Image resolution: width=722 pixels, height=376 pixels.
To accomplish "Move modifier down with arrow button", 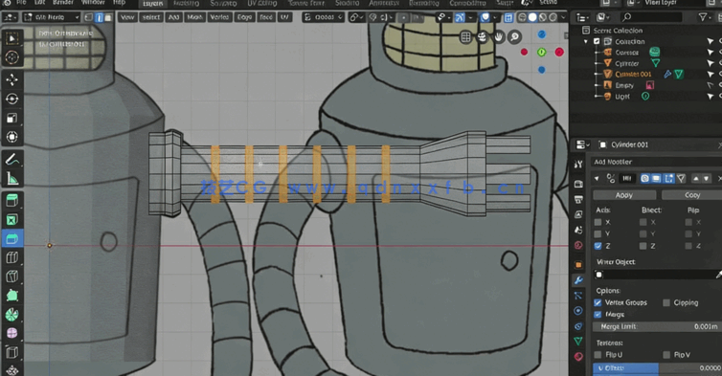I will [706, 178].
